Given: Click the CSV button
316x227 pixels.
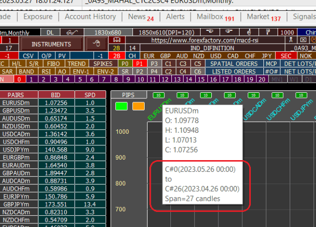Looking at the screenshot, I should pos(28,56).
